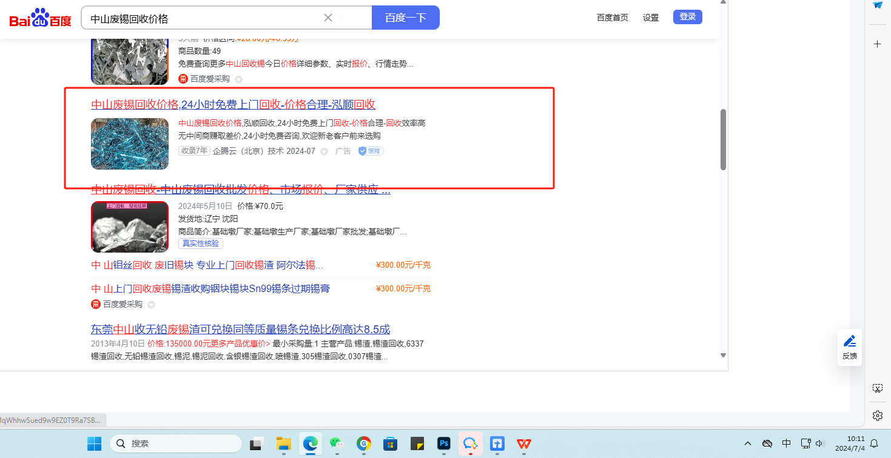Click the blue scrap thumbnail in 泓顺回收 ad
Image resolution: width=891 pixels, height=458 pixels.
[x=130, y=144]
